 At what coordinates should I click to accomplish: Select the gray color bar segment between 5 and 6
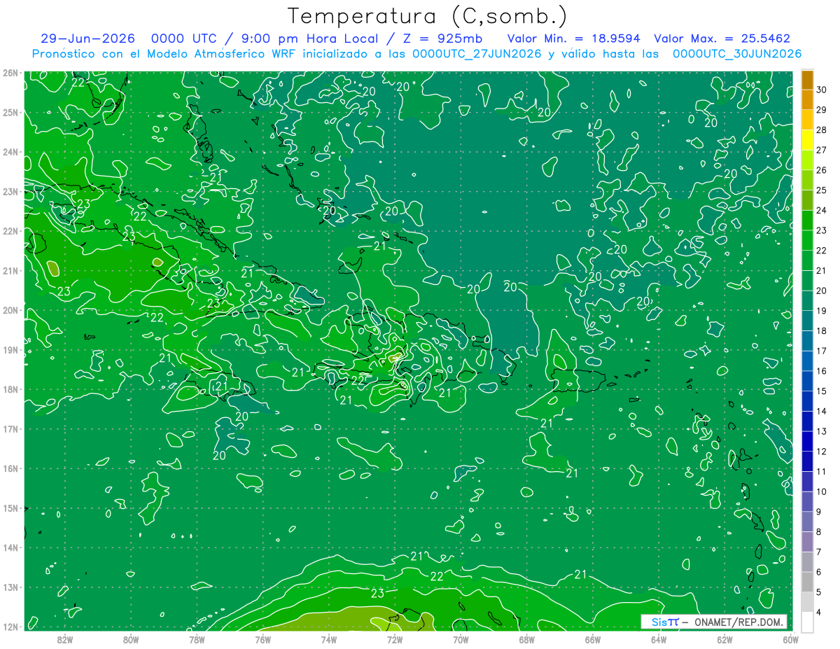808,582
